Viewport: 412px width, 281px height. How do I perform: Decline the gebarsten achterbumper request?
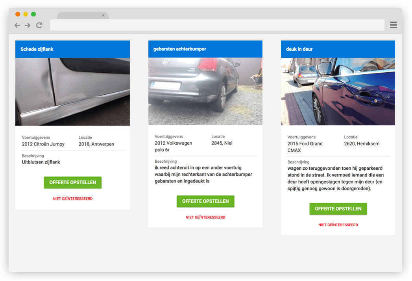205,217
